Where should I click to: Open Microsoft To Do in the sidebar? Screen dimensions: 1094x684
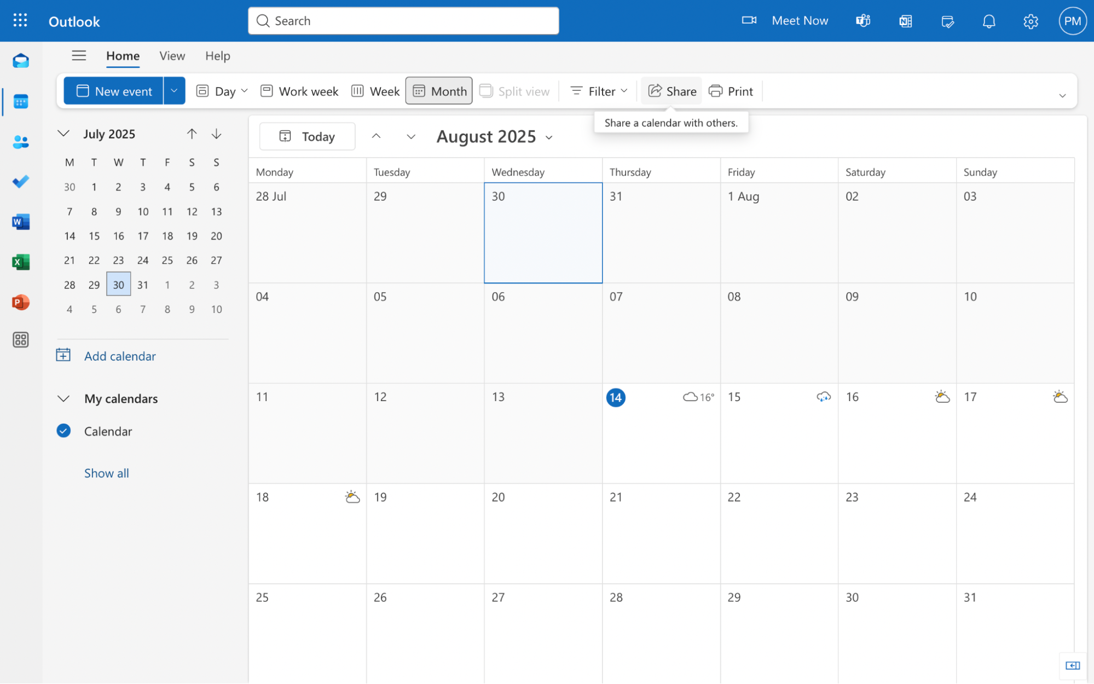pyautogui.click(x=20, y=182)
